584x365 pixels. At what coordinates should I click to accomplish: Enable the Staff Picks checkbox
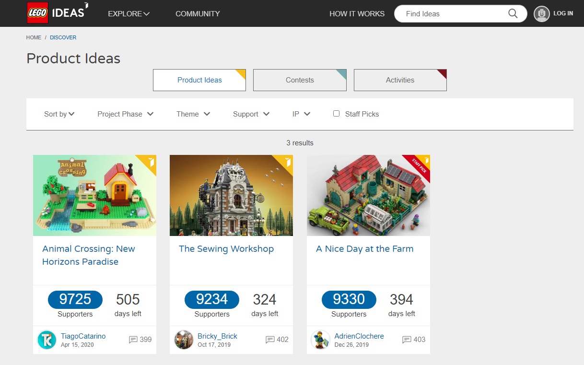pyautogui.click(x=336, y=114)
